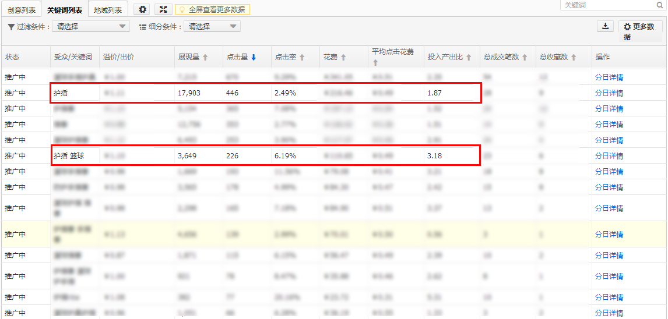Click the fullscreen expand icon

[x=163, y=9]
